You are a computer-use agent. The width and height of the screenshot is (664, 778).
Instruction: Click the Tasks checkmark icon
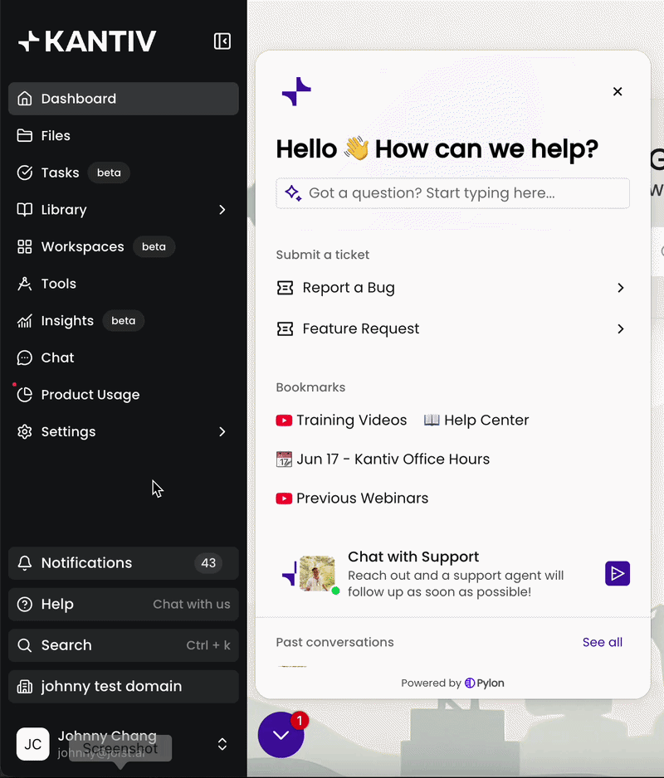pos(24,173)
